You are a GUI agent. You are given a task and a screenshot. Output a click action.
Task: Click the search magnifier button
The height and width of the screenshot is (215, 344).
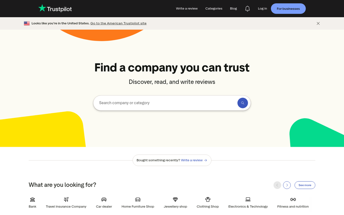tap(243, 103)
